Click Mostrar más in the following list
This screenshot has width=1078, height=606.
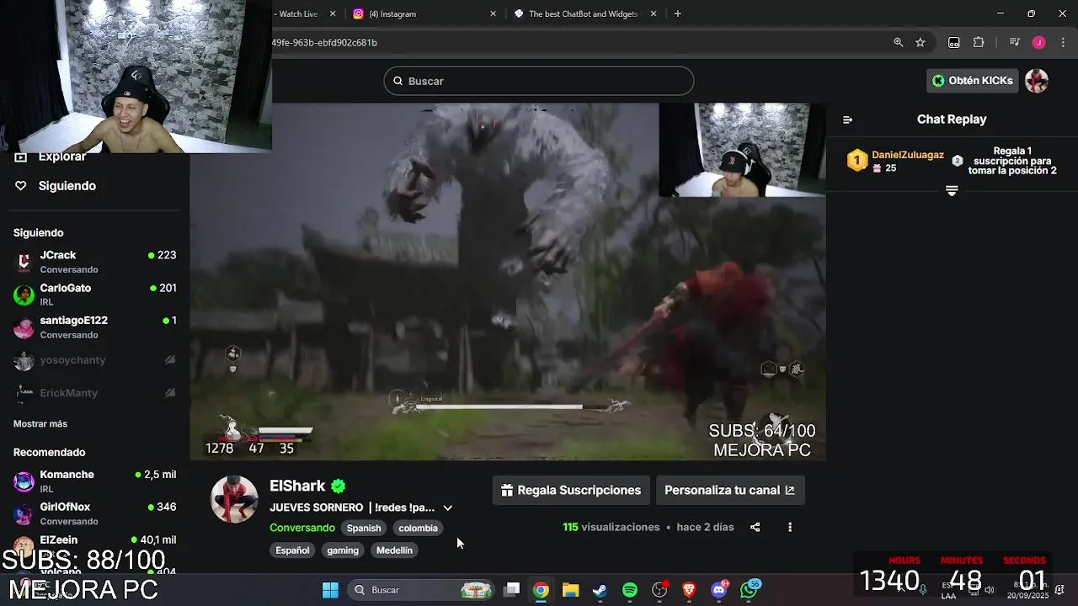click(40, 423)
